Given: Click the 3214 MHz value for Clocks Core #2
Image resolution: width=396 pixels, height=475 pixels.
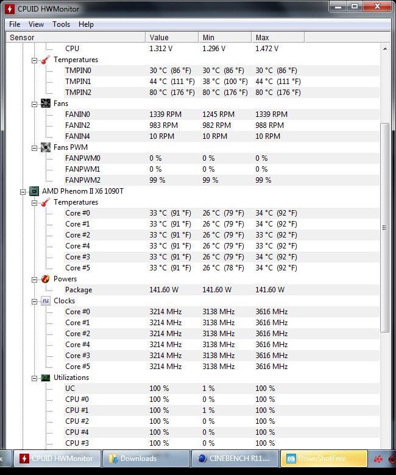Looking at the screenshot, I should [x=166, y=334].
